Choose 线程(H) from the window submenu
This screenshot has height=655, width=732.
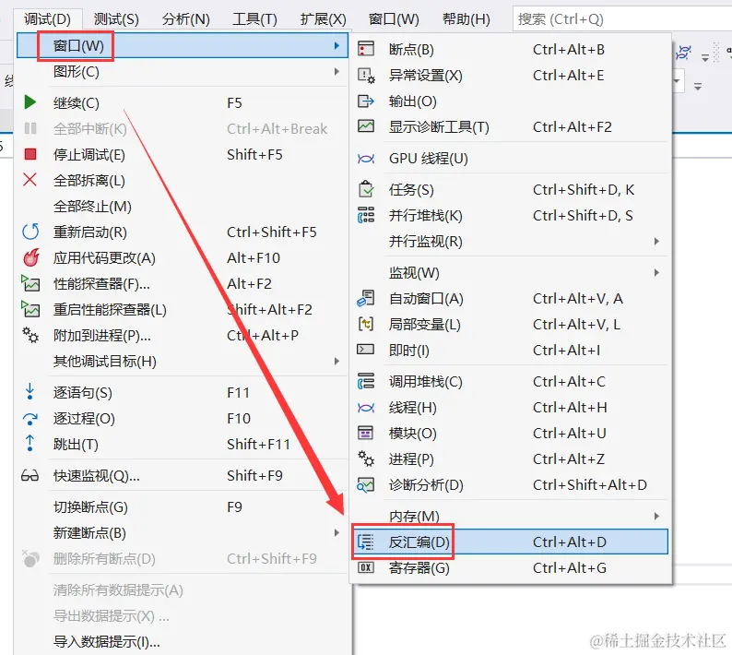[x=413, y=408]
